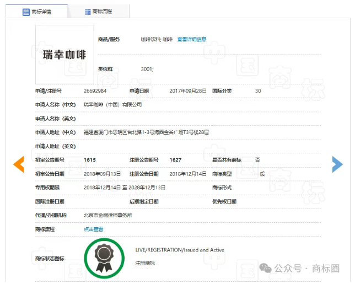This screenshot has height=289, width=355.
Task: Click the green registered trademark badge icon
Action: pos(104,258)
